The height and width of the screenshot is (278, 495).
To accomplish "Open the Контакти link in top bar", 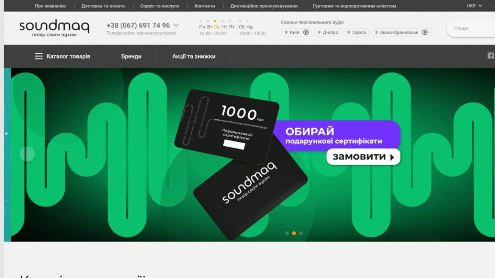I will pos(205,6).
